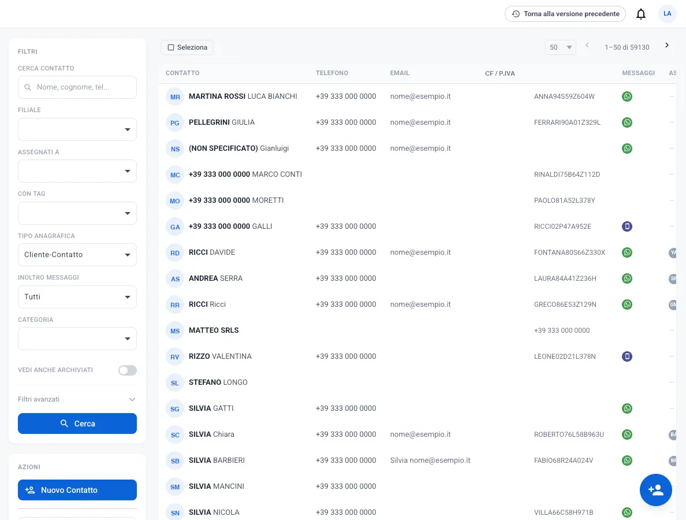The width and height of the screenshot is (686, 520).
Task: Click the Cerca Contatto search field
Action: point(77,87)
